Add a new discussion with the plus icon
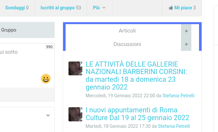The width and height of the screenshot is (218, 132). (x=186, y=44)
